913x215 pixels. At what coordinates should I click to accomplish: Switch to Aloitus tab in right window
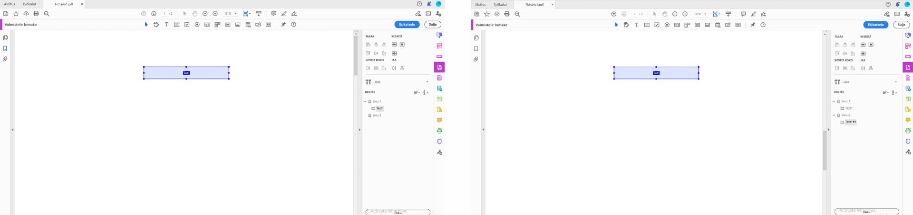click(480, 4)
